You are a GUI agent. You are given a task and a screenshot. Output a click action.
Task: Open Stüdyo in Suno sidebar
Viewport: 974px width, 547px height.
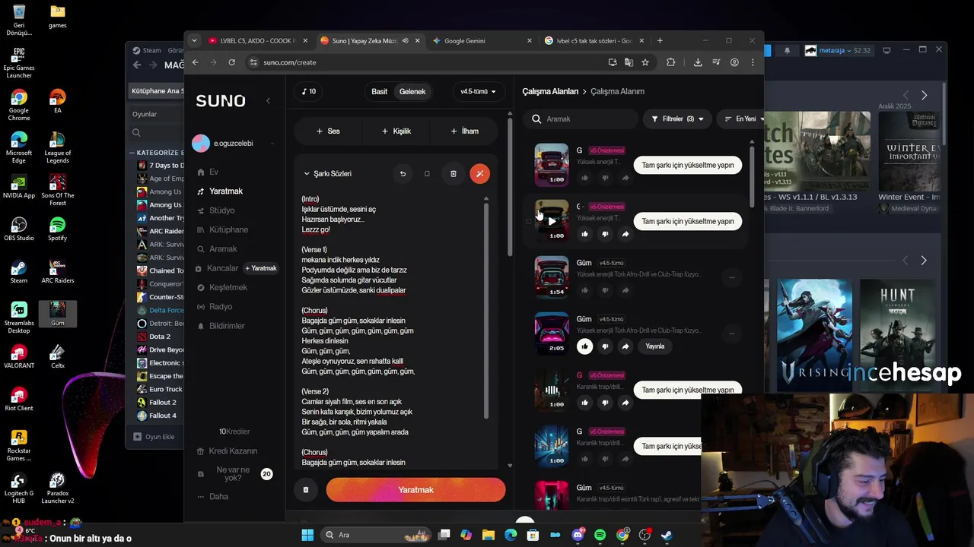pyautogui.click(x=221, y=210)
